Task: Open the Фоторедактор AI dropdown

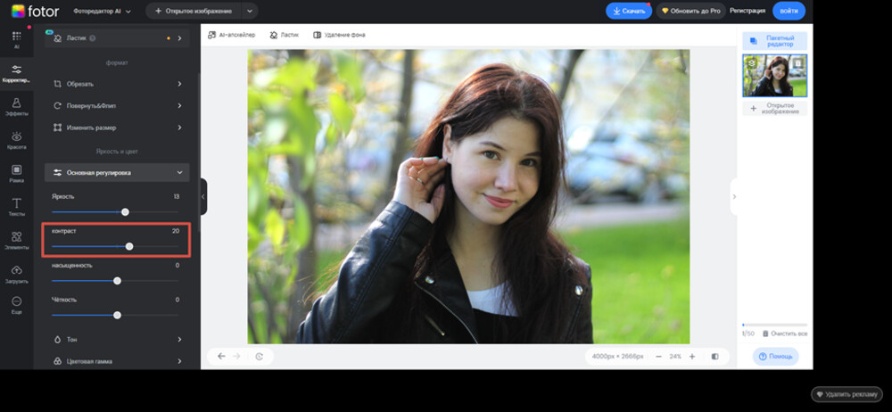Action: click(x=102, y=11)
